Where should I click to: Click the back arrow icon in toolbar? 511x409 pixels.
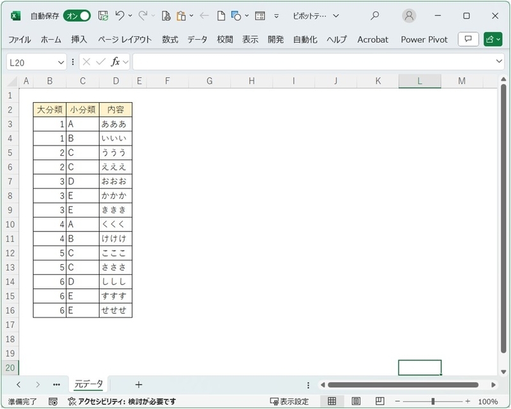click(x=204, y=15)
